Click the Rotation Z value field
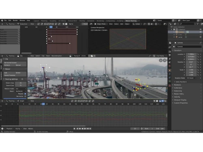This screenshot has height=152, width=203. 191,67
